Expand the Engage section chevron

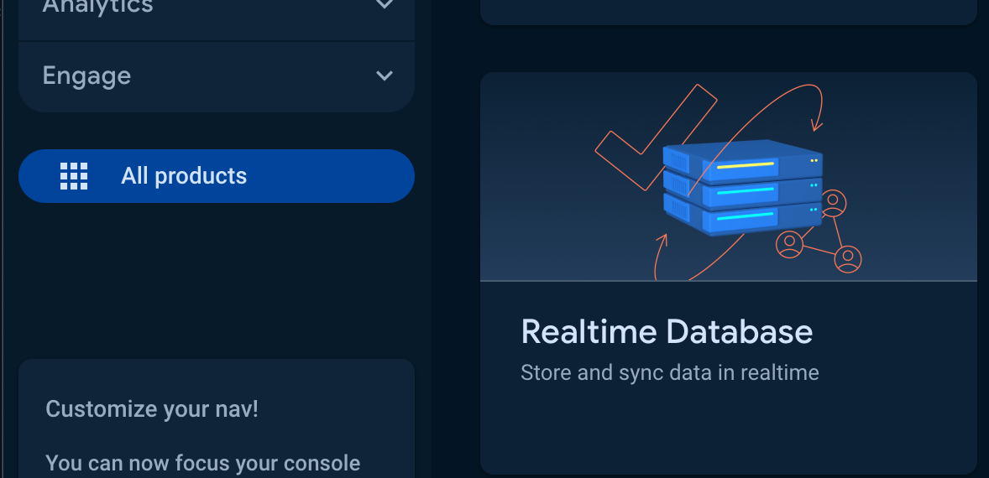385,76
